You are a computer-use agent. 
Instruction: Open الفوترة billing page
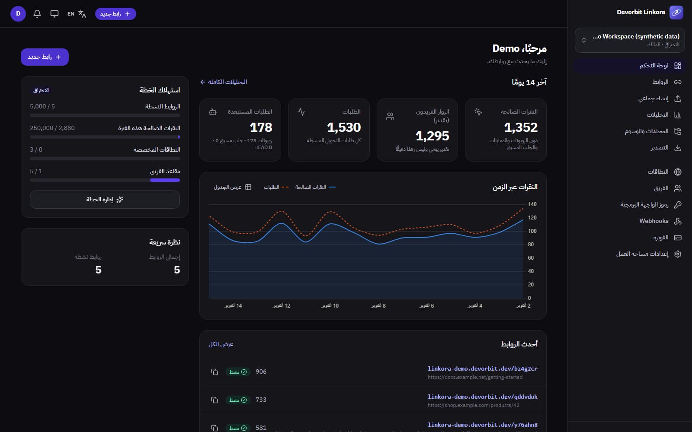630,238
